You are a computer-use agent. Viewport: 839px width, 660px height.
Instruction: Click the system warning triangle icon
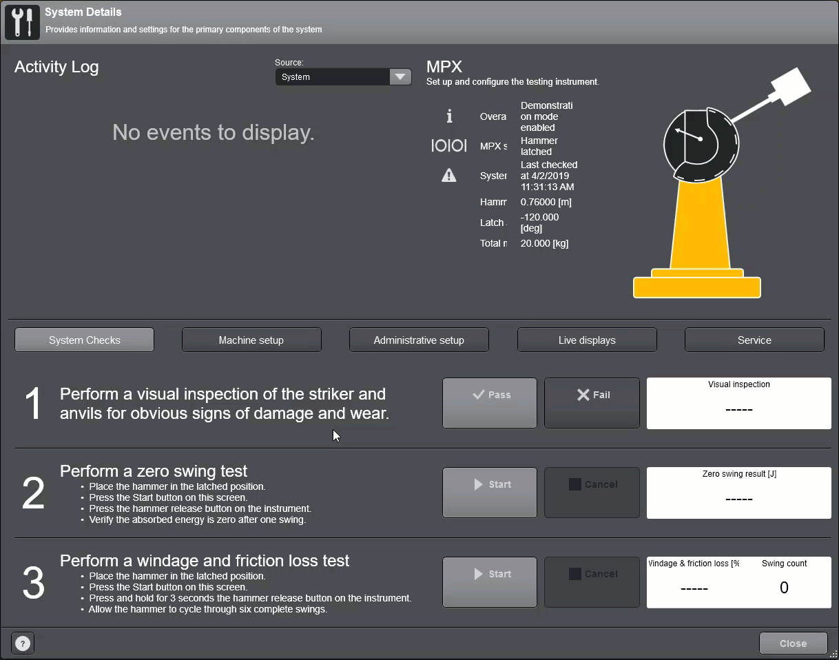[x=449, y=176]
